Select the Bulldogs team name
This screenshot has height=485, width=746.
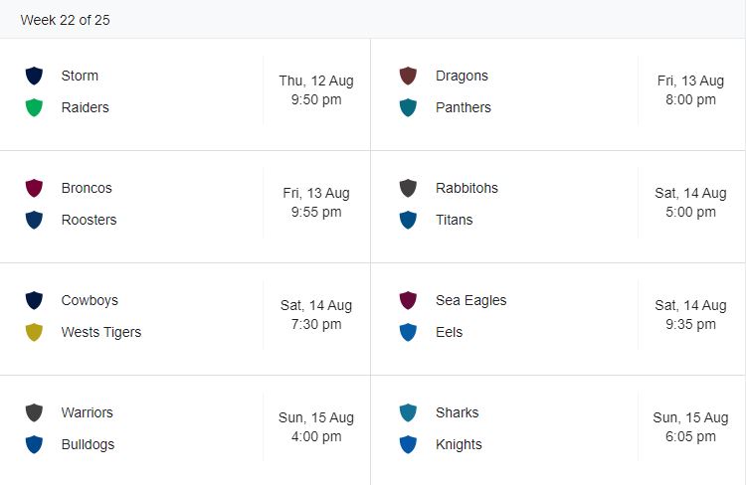pos(88,444)
